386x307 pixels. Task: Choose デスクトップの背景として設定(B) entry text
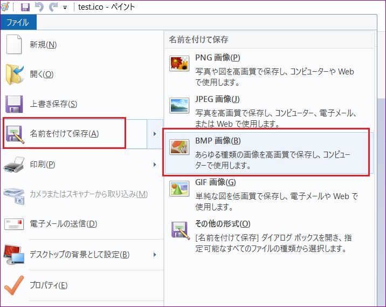tap(79, 254)
